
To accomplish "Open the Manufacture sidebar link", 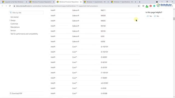I will (x=15, y=27).
